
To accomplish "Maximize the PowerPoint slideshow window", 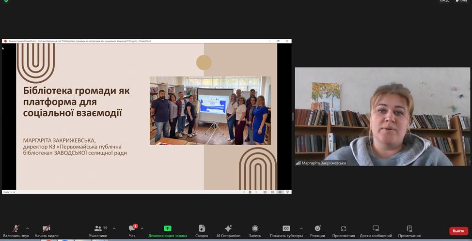I will pos(278,41).
